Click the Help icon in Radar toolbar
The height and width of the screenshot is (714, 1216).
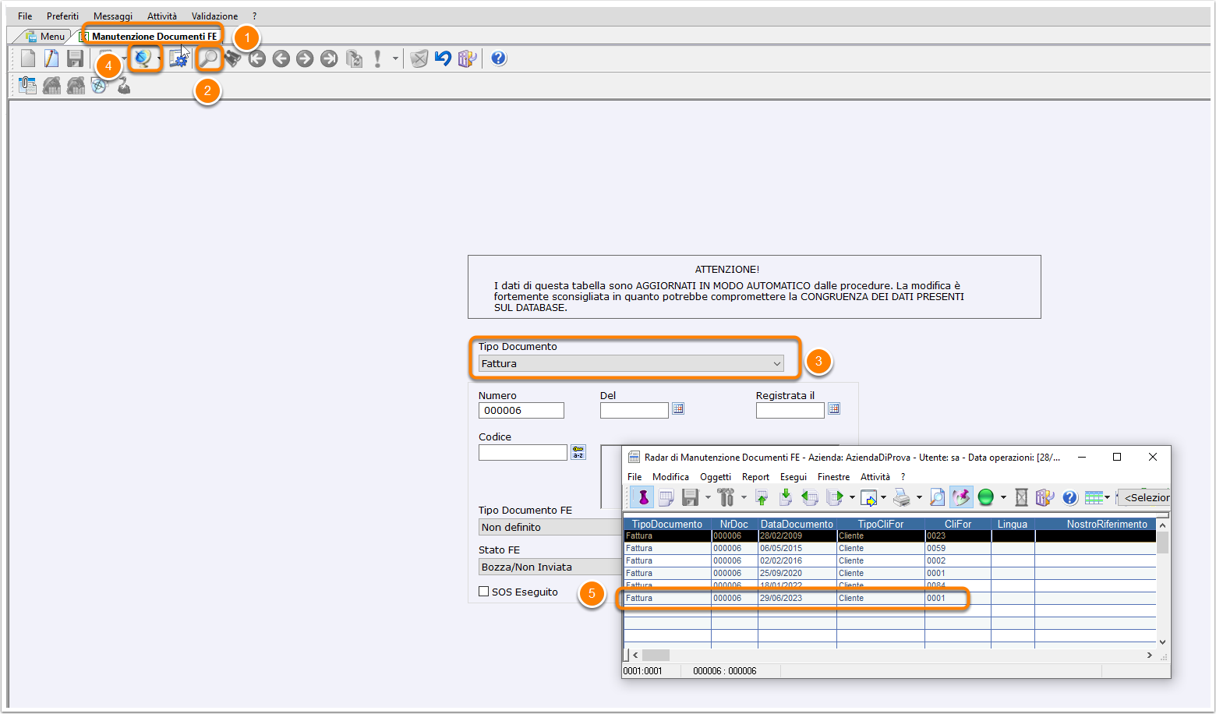(x=1070, y=497)
